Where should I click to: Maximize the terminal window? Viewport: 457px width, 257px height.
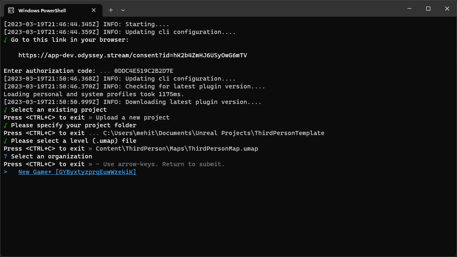click(x=428, y=9)
